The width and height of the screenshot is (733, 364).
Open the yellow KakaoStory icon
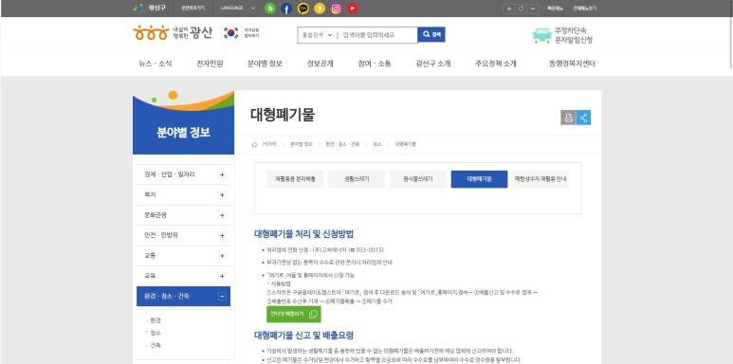pos(320,8)
